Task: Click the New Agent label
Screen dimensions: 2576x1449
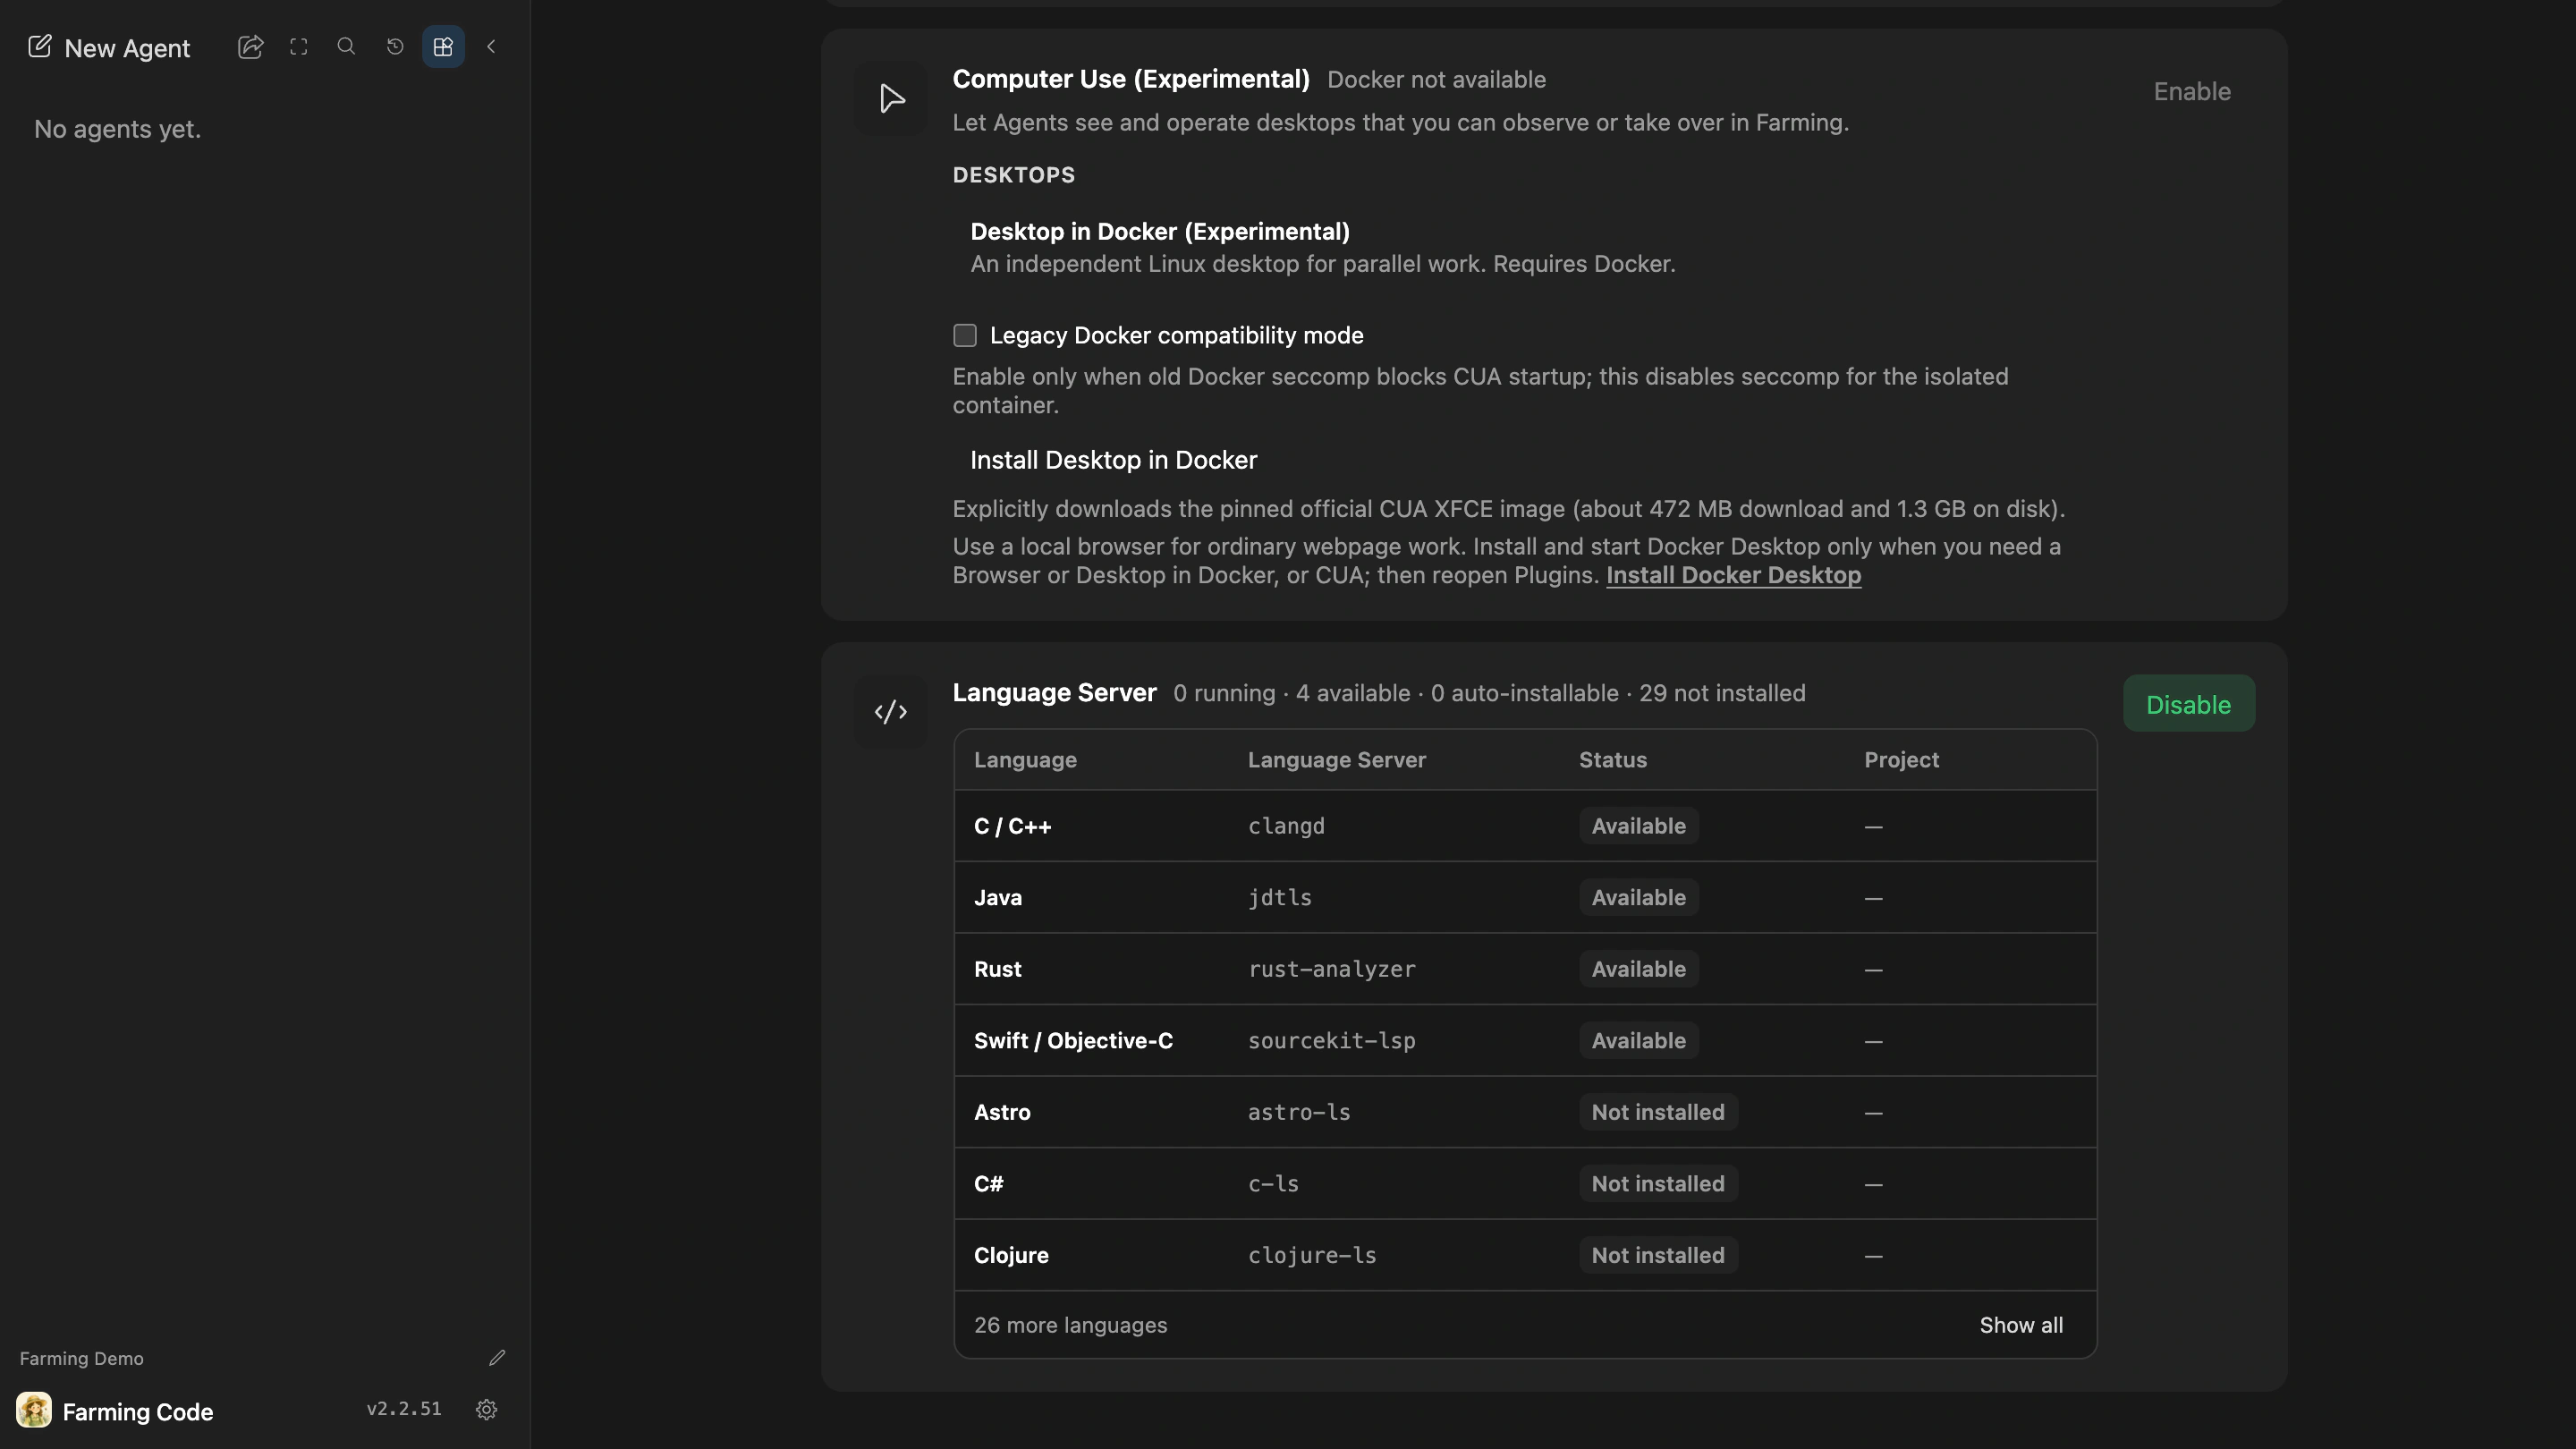Action: (x=127, y=48)
